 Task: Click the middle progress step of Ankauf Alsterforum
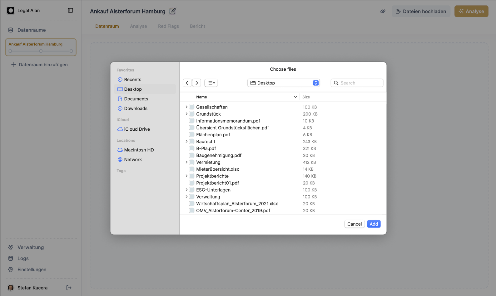[x=41, y=51]
